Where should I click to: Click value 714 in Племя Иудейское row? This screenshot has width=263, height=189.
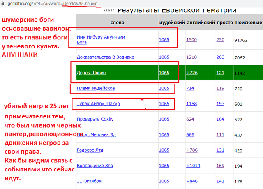(190, 88)
